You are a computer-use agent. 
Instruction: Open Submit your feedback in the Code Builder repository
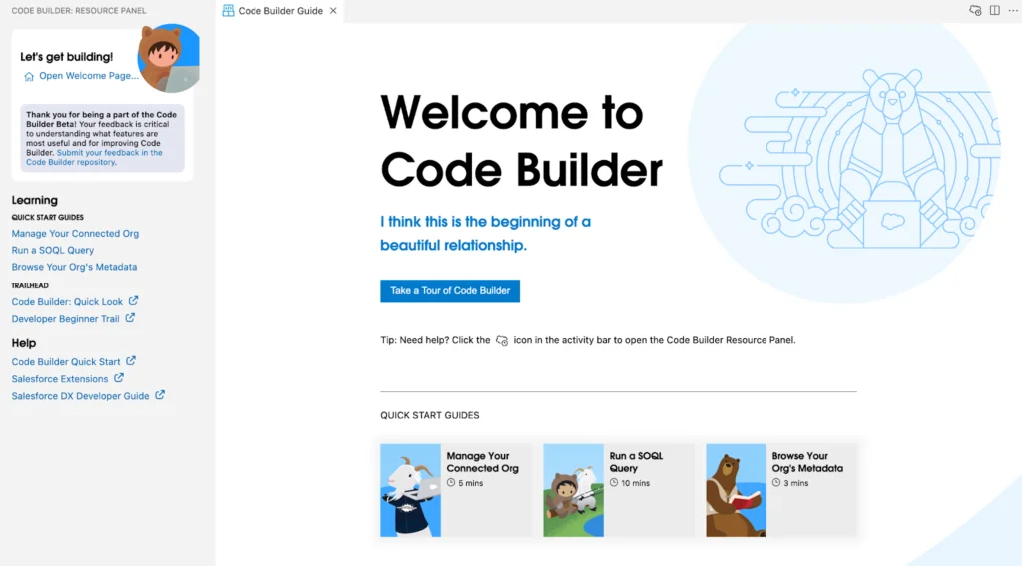pos(94,157)
